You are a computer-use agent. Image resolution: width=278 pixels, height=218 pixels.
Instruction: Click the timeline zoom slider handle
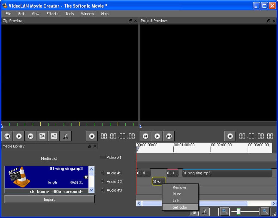tap(238, 211)
